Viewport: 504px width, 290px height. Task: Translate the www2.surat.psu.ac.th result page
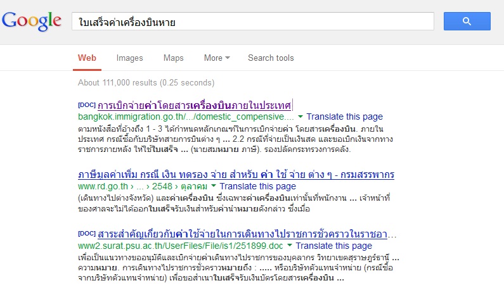coord(333,246)
